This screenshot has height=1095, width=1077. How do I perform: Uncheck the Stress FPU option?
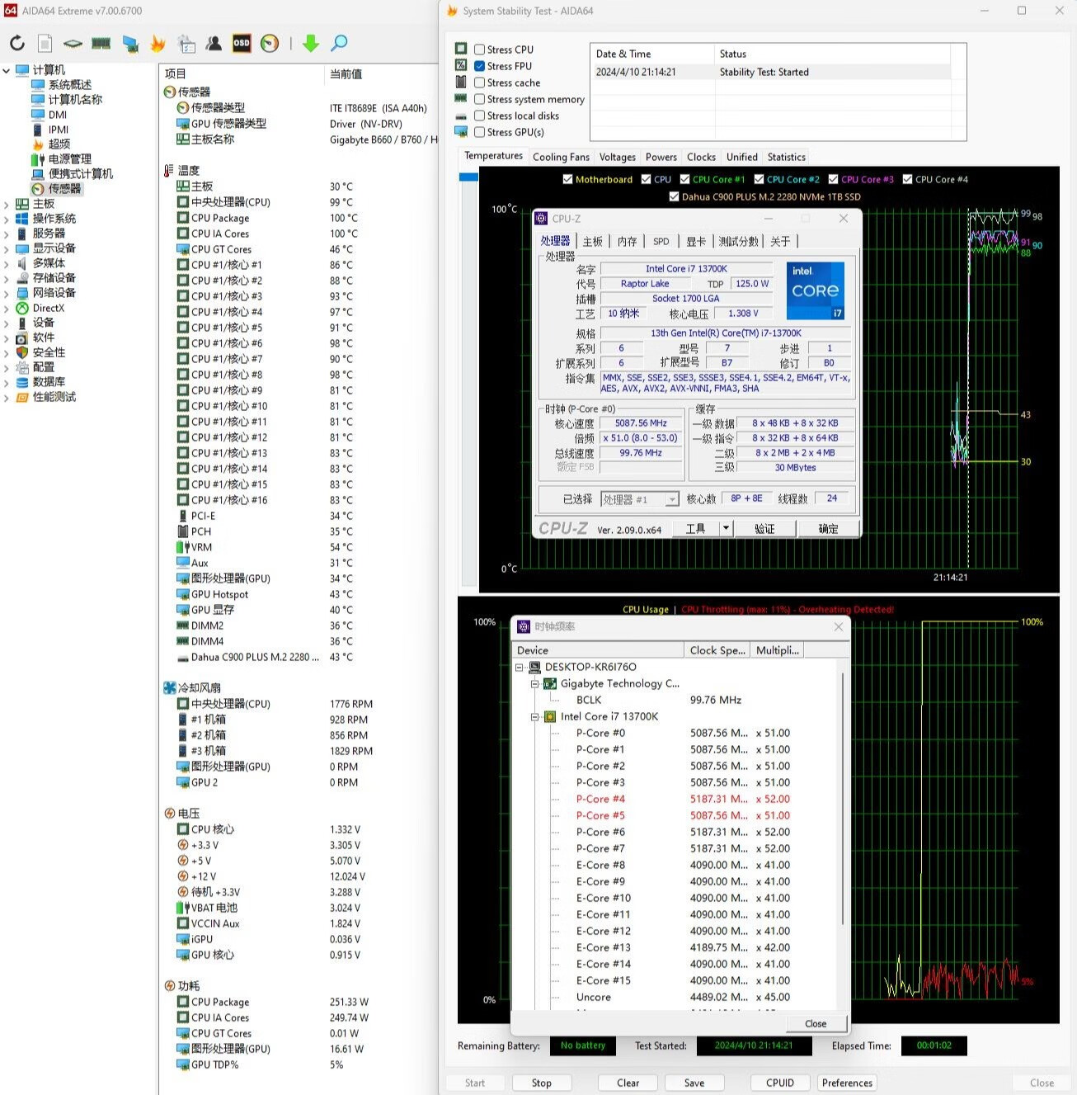pyautogui.click(x=479, y=66)
